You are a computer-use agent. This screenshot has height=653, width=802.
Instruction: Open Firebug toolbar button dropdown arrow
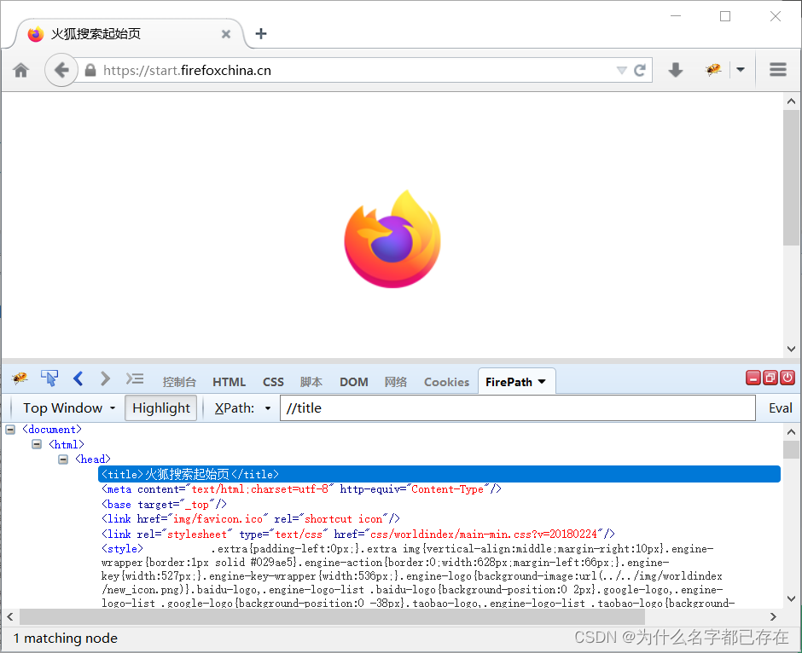(740, 70)
